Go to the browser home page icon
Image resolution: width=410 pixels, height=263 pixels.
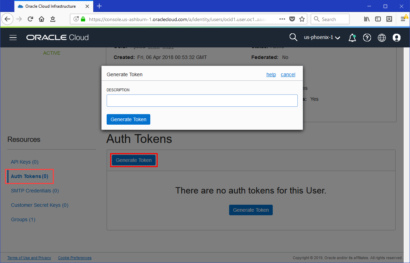(41, 19)
